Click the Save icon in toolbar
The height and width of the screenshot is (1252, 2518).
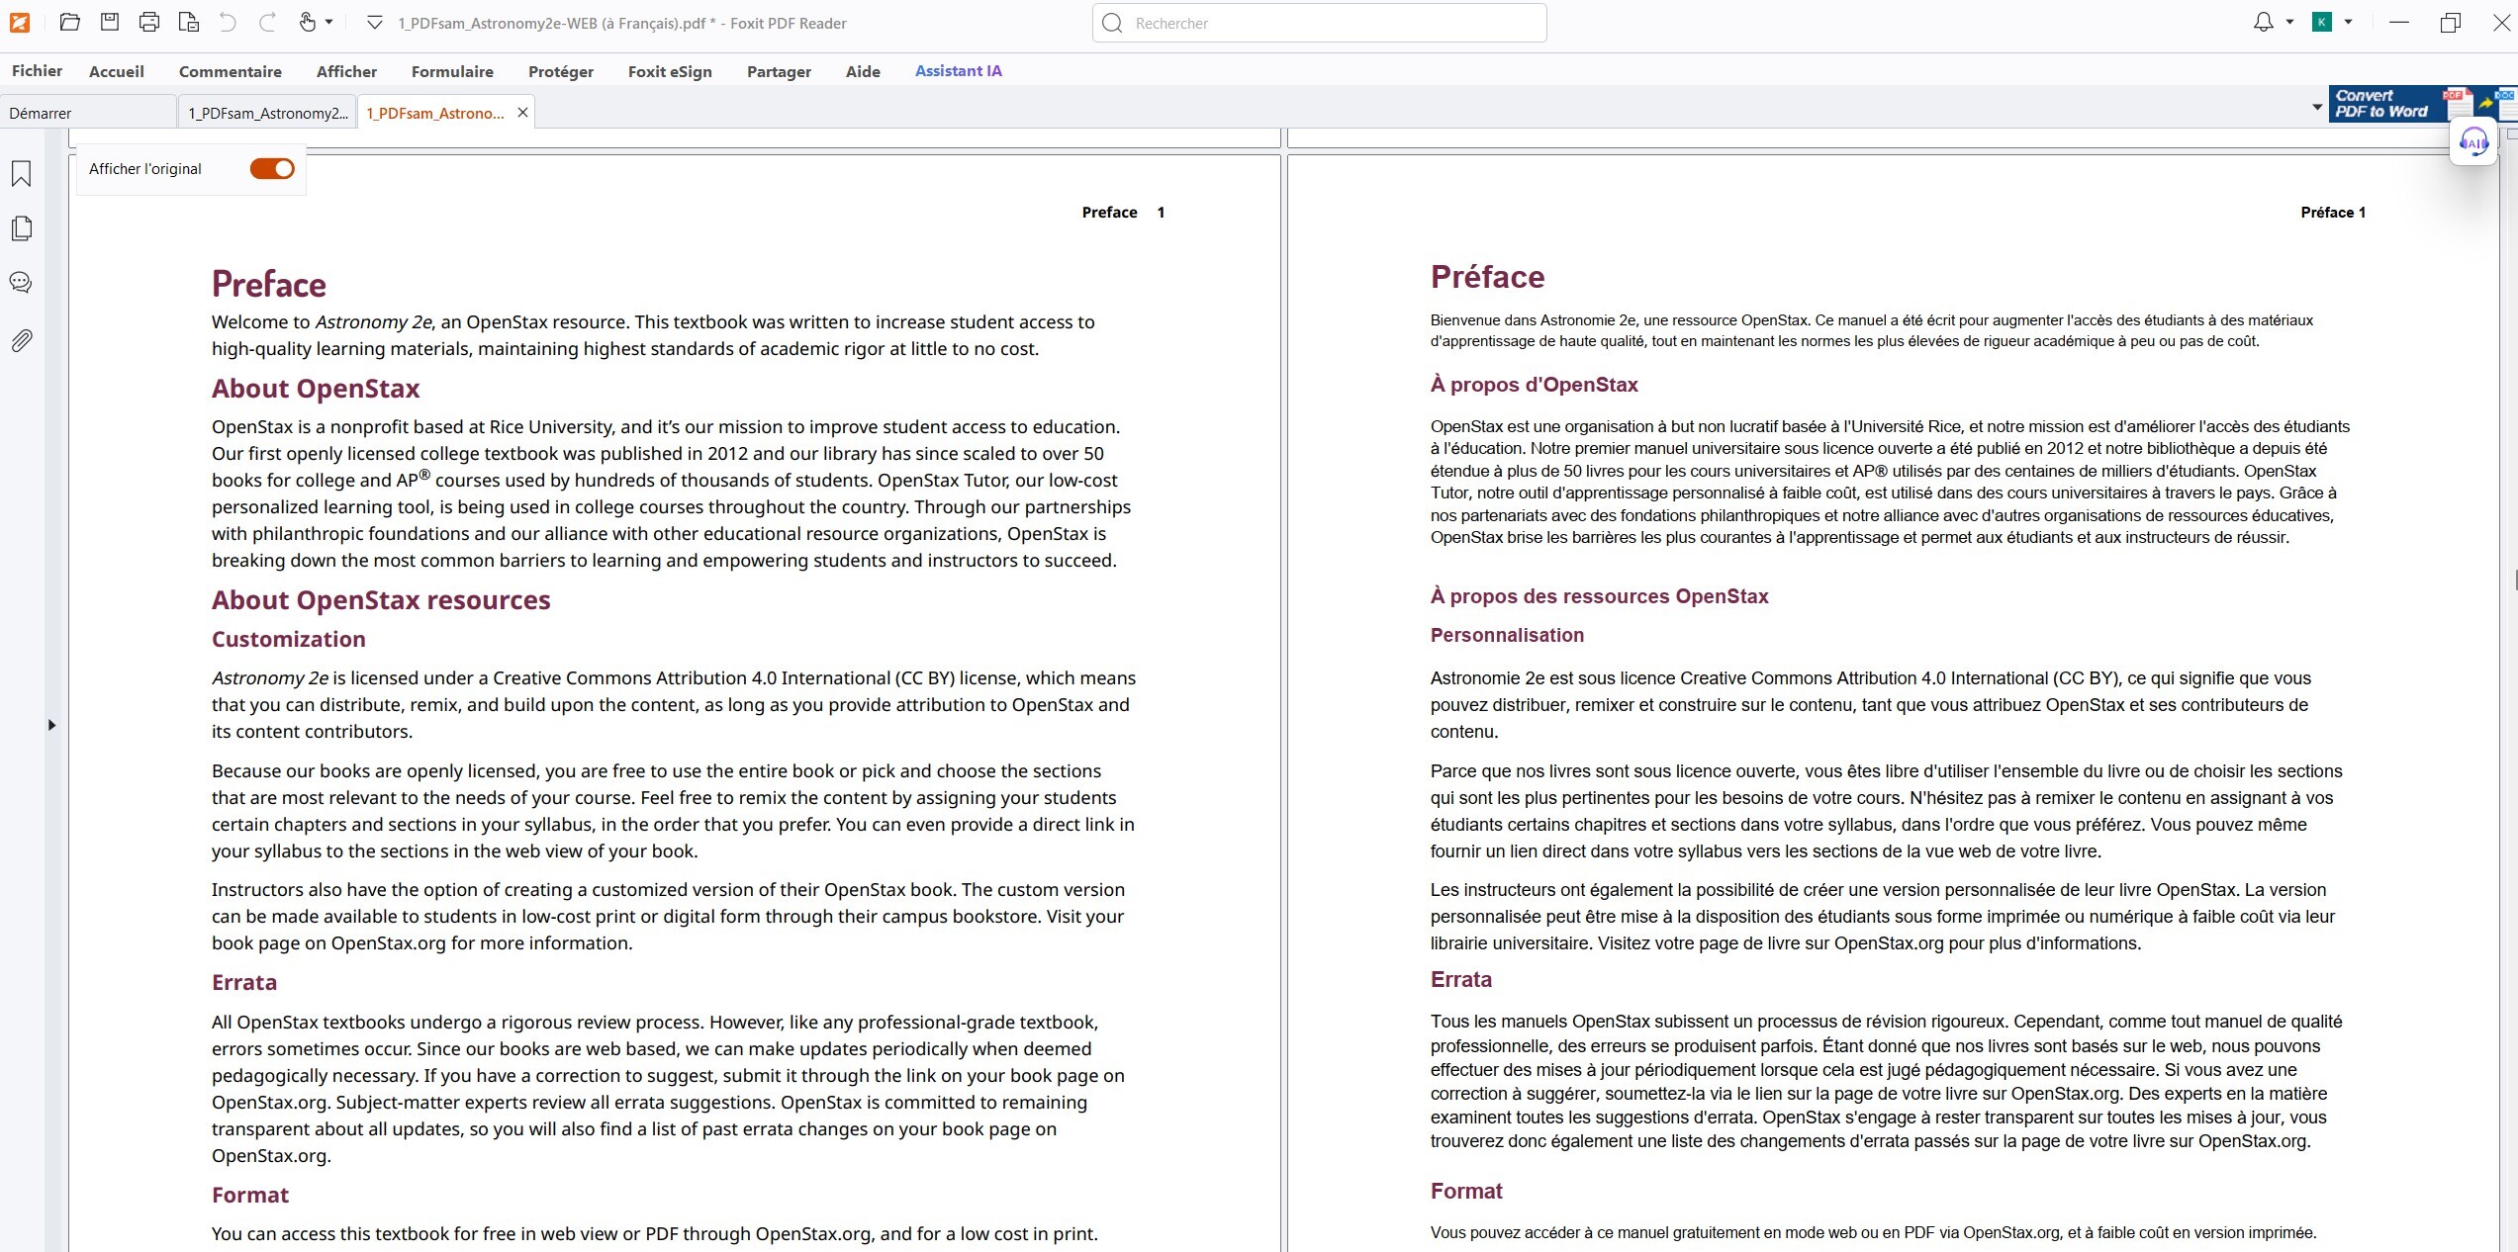point(110,22)
